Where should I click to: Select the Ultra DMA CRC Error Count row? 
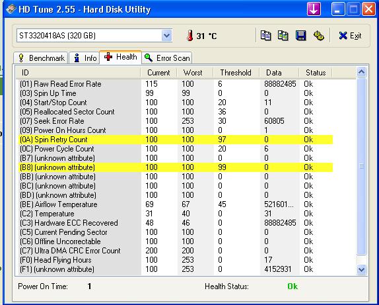coord(176,251)
